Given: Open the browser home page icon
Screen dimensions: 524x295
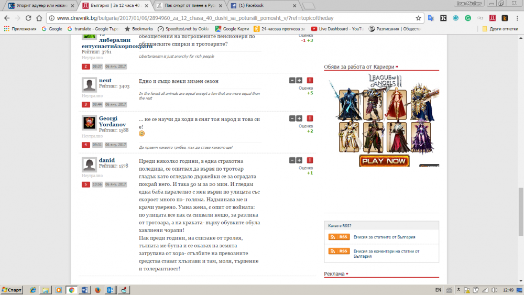Looking at the screenshot, I should click(39, 18).
